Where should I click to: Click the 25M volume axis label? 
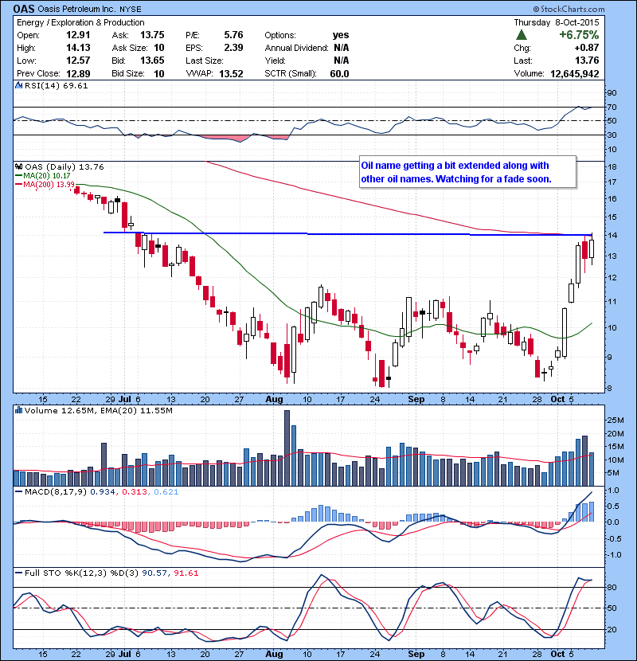pyautogui.click(x=615, y=420)
